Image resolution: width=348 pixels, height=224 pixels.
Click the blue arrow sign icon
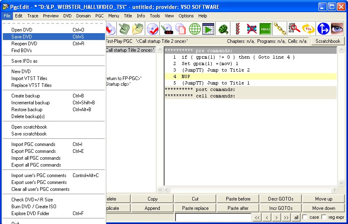pos(323,29)
